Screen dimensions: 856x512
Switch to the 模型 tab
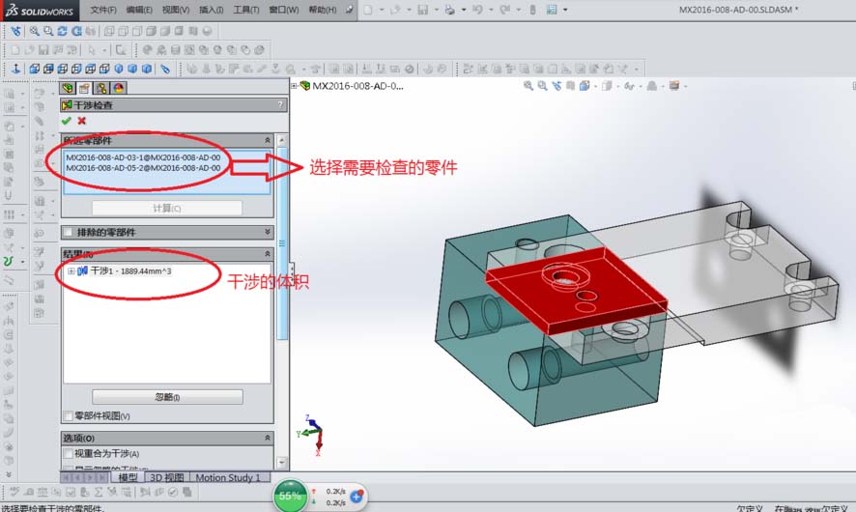(128, 477)
